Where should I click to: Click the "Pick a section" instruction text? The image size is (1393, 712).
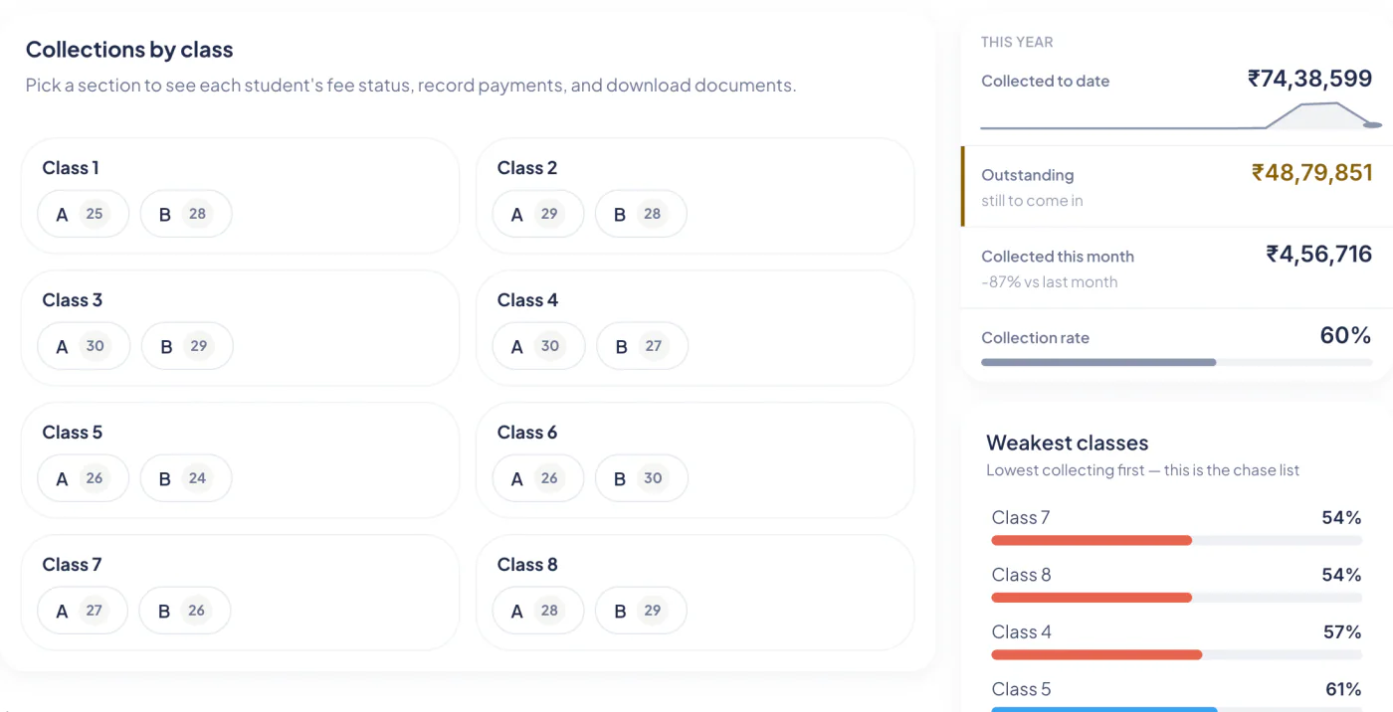coord(411,86)
